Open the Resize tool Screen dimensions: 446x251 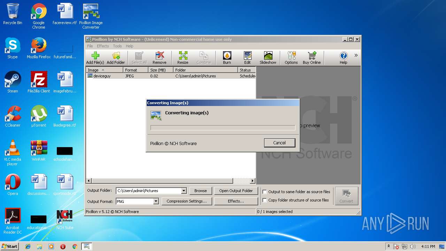click(x=183, y=58)
